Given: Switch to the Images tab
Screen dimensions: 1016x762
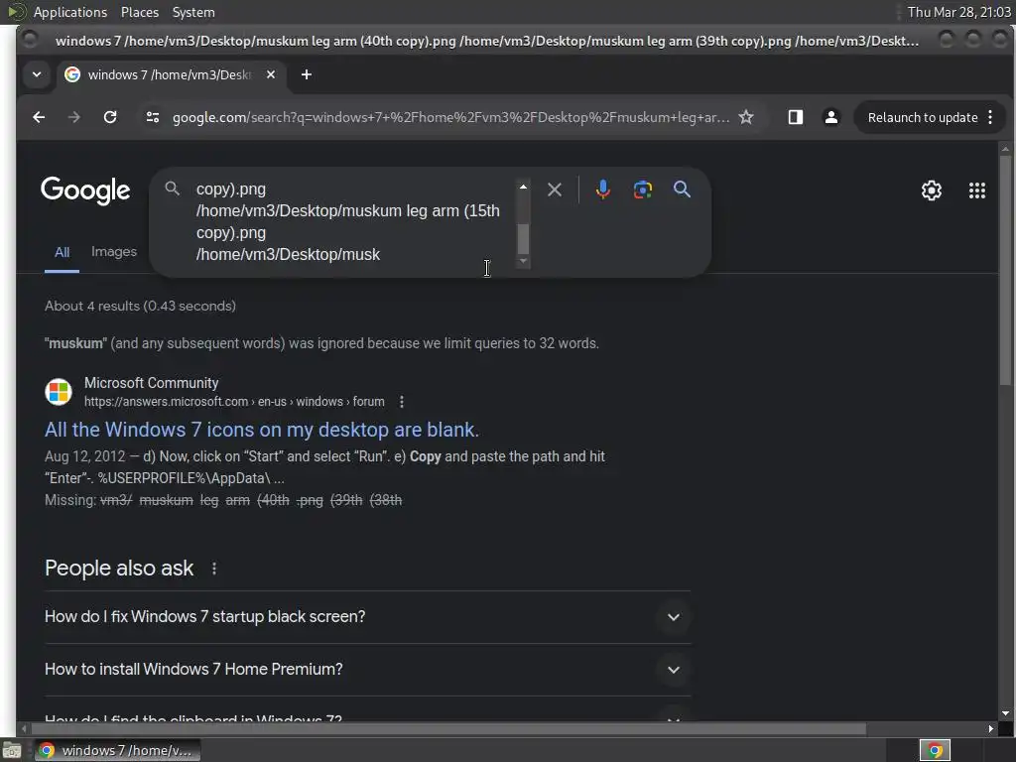Looking at the screenshot, I should pos(114,251).
